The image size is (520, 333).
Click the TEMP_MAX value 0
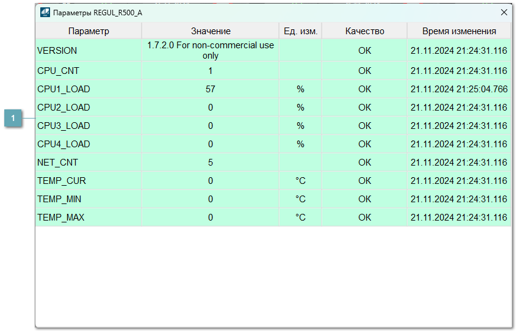point(210,217)
